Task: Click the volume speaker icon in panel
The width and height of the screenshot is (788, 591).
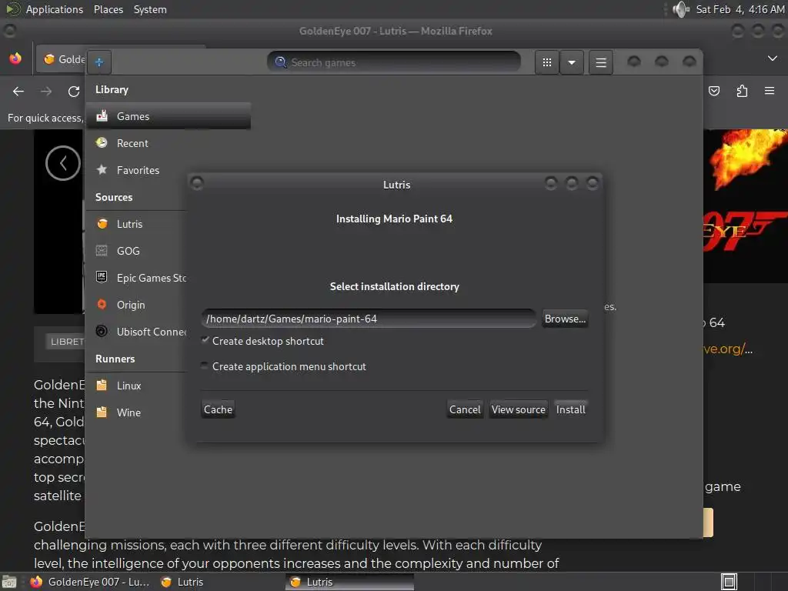Action: (682, 9)
